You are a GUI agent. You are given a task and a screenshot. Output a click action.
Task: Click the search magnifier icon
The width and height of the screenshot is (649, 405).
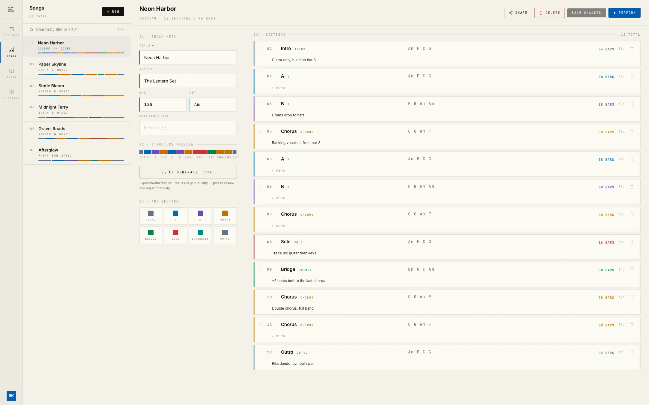[x=32, y=30]
